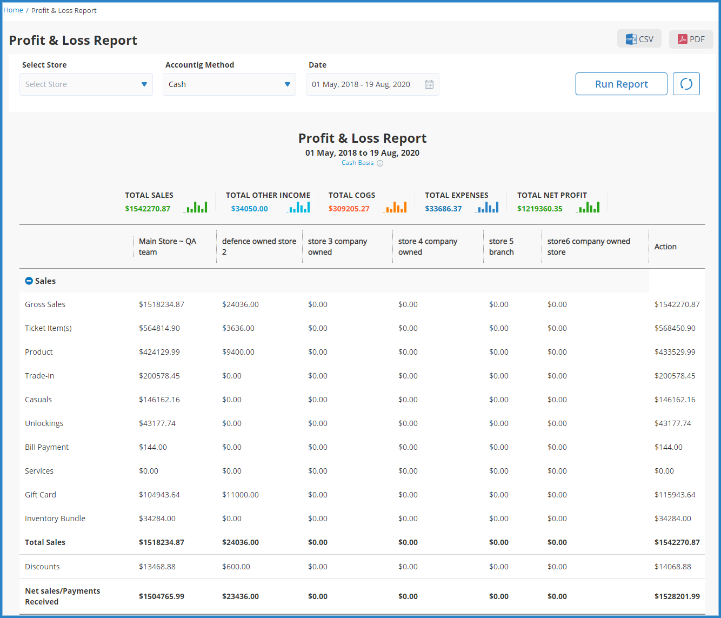The width and height of the screenshot is (721, 618).
Task: Collapse the Sales section
Action: pyautogui.click(x=29, y=281)
